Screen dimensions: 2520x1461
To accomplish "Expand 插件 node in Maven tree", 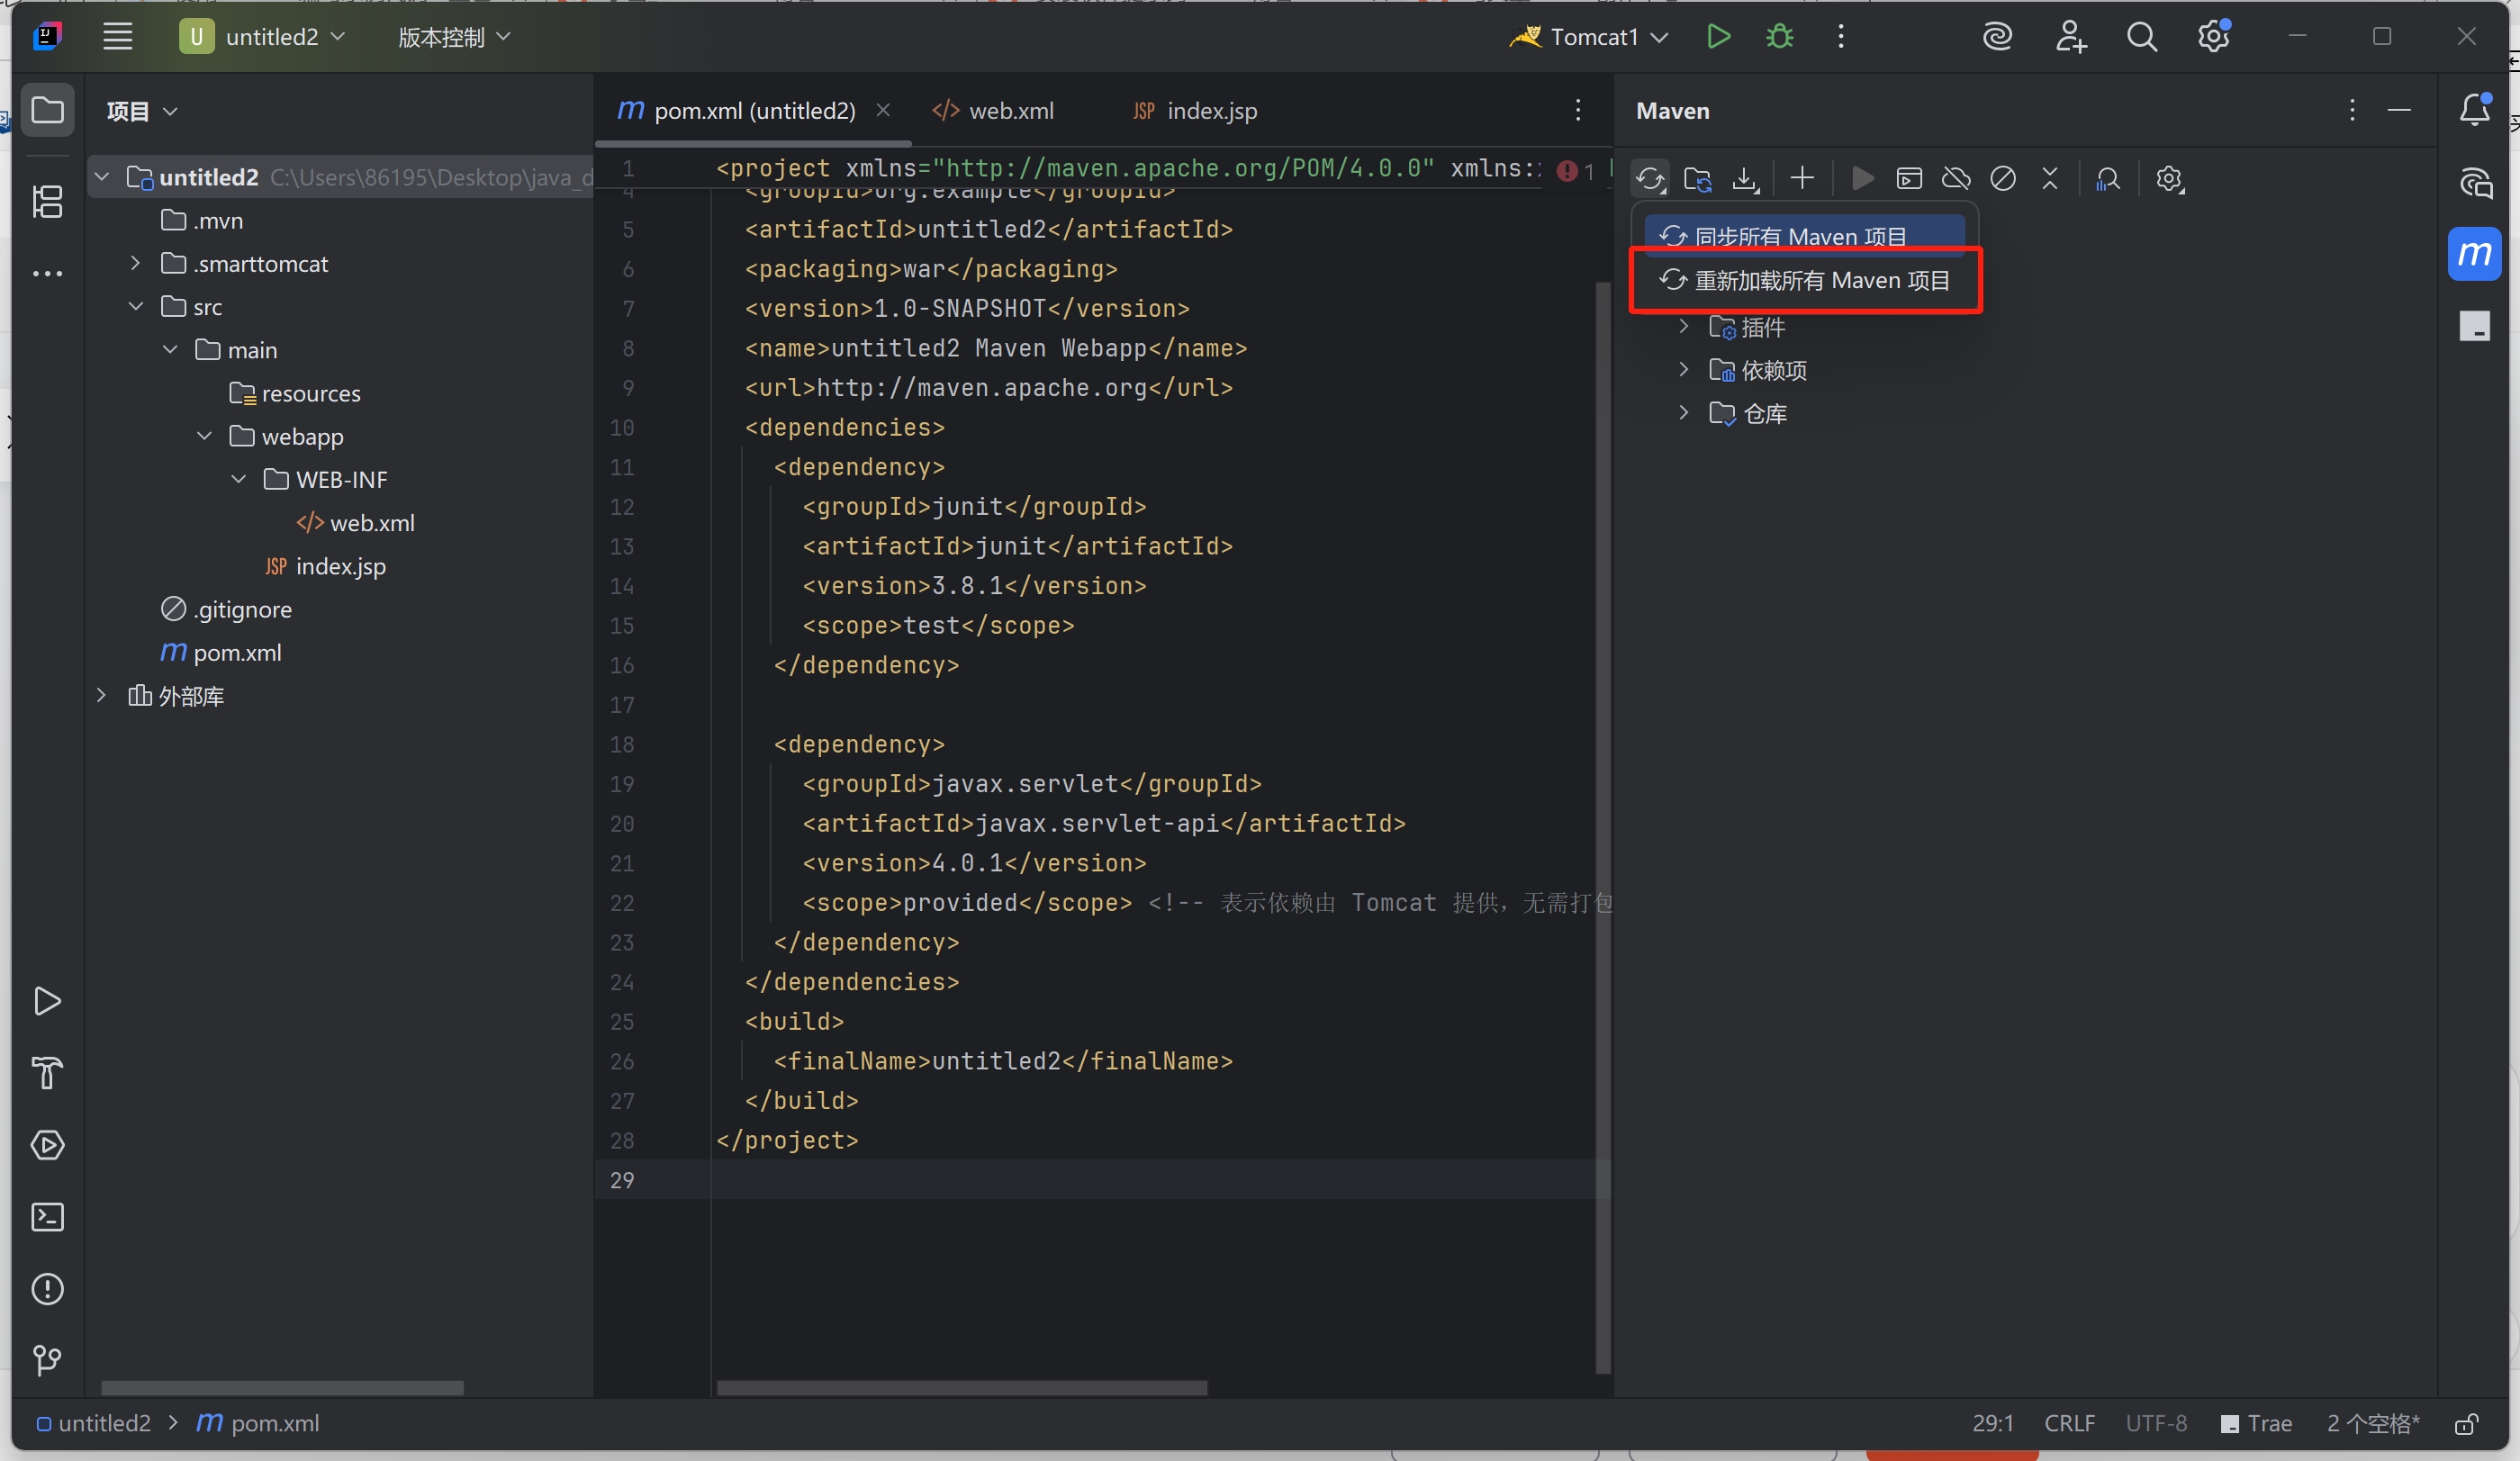I will [1684, 327].
